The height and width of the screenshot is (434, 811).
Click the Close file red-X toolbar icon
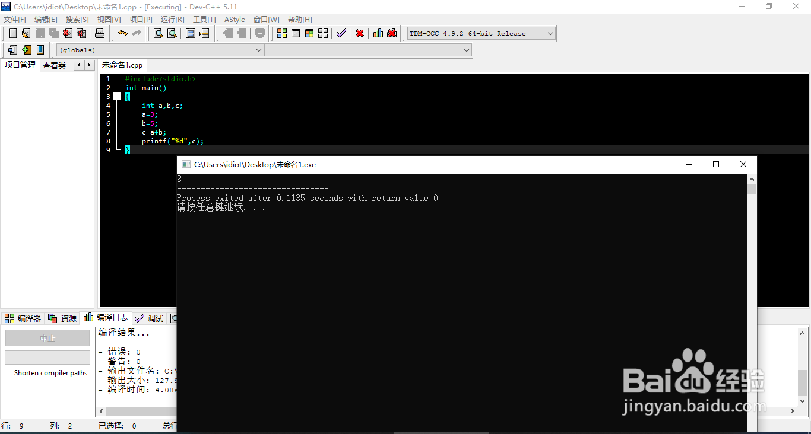point(68,33)
